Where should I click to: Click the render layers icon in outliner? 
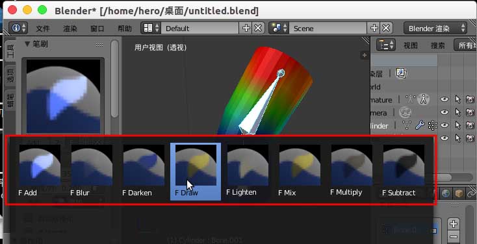pos(401,73)
